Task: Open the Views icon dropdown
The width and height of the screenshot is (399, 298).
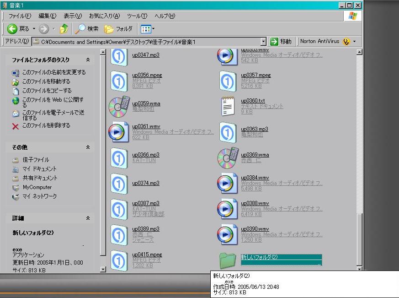Action: (147, 29)
